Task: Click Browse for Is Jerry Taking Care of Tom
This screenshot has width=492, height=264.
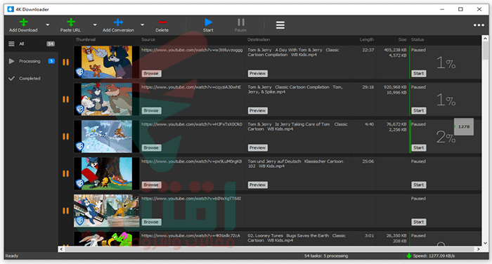Action: (x=151, y=147)
